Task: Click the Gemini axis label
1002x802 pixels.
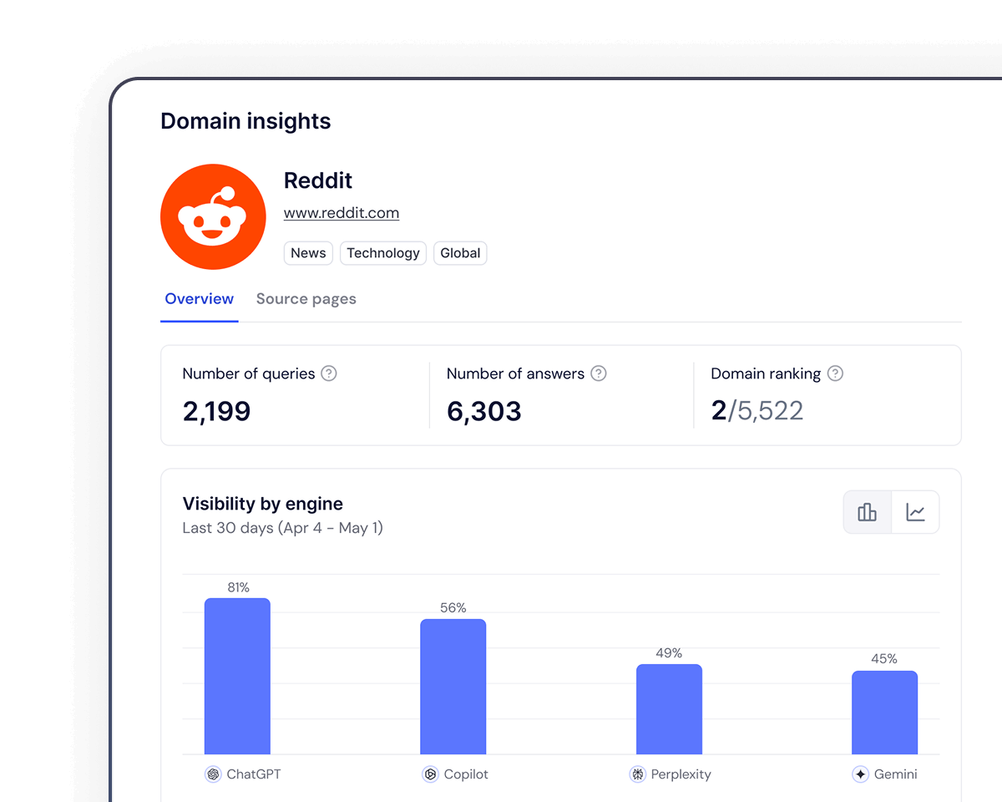Action: click(x=896, y=774)
